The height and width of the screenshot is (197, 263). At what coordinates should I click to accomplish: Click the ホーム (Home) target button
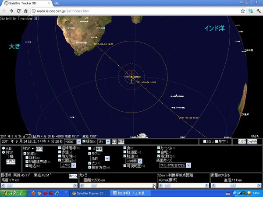pyautogui.click(x=73, y=176)
